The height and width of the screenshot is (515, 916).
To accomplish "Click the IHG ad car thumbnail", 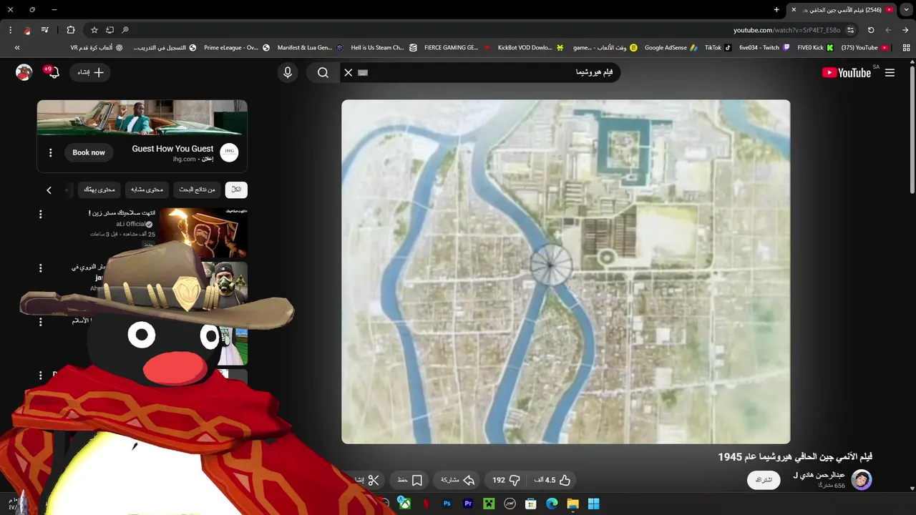I will click(142, 117).
